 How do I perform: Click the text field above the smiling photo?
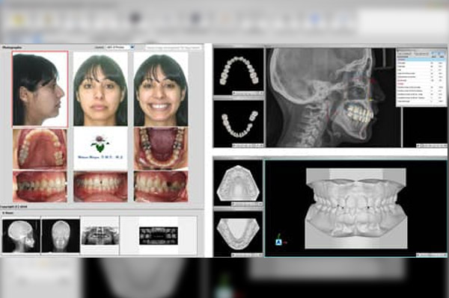[x=174, y=47]
